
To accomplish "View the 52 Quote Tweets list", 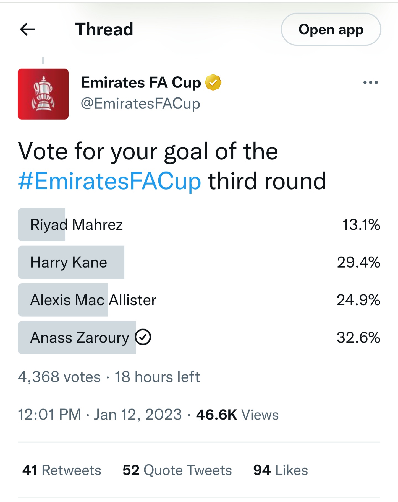I will (177, 470).
